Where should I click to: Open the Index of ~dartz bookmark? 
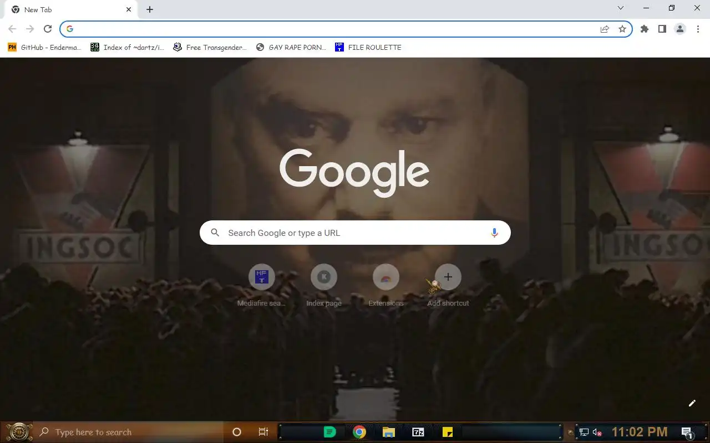[128, 48]
